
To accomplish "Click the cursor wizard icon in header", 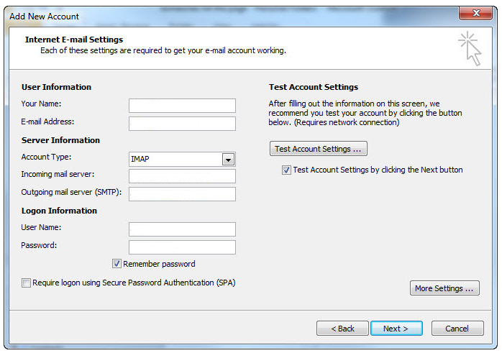I will click(x=470, y=48).
